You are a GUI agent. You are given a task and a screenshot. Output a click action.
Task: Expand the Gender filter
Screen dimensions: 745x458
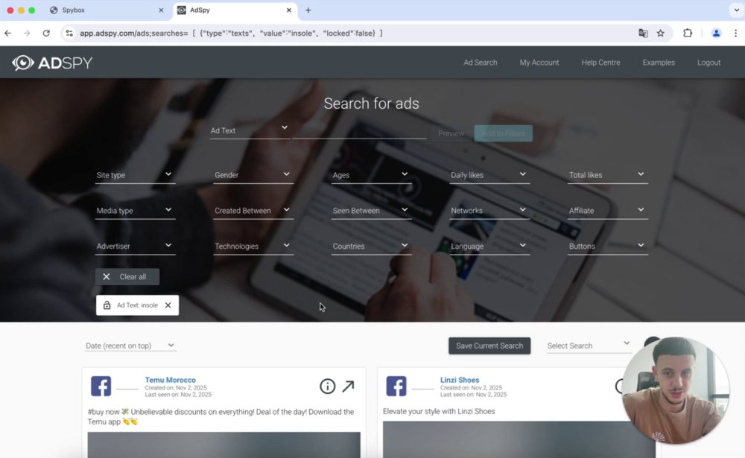pyautogui.click(x=253, y=175)
